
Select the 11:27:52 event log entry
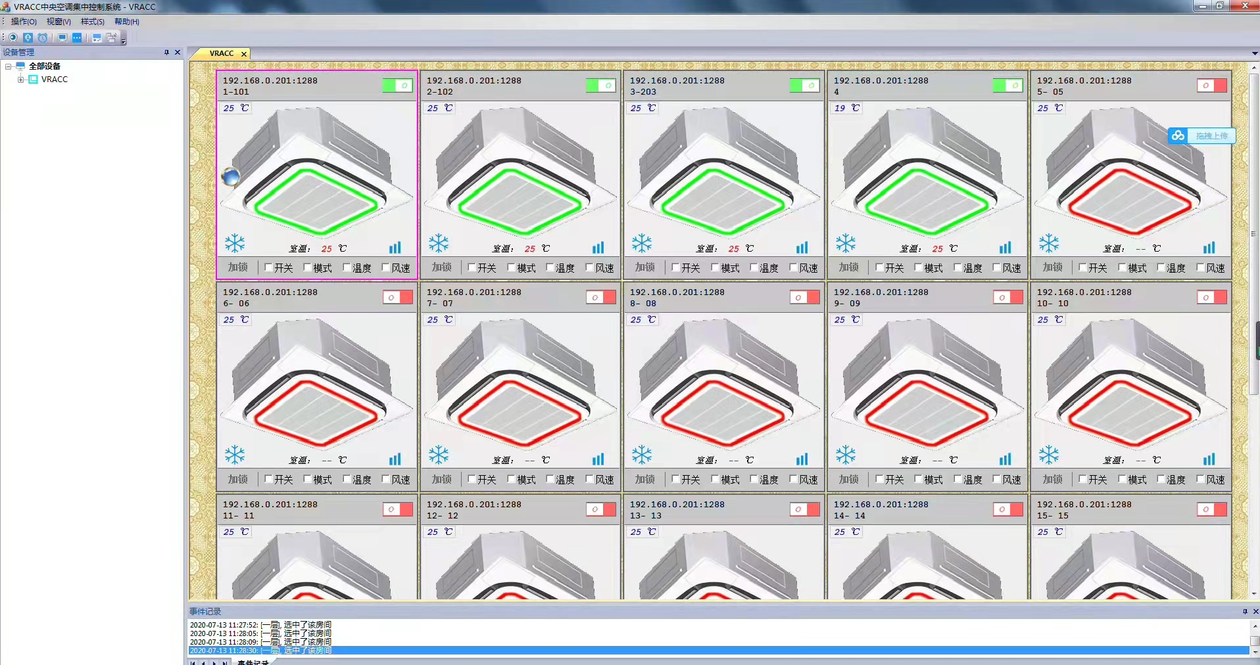coord(260,625)
